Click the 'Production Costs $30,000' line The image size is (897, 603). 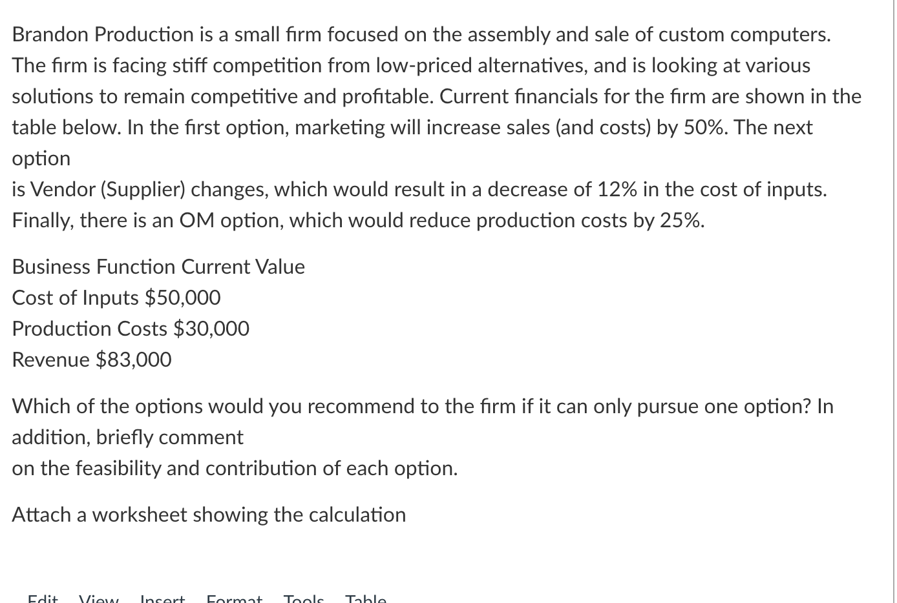[x=131, y=329]
